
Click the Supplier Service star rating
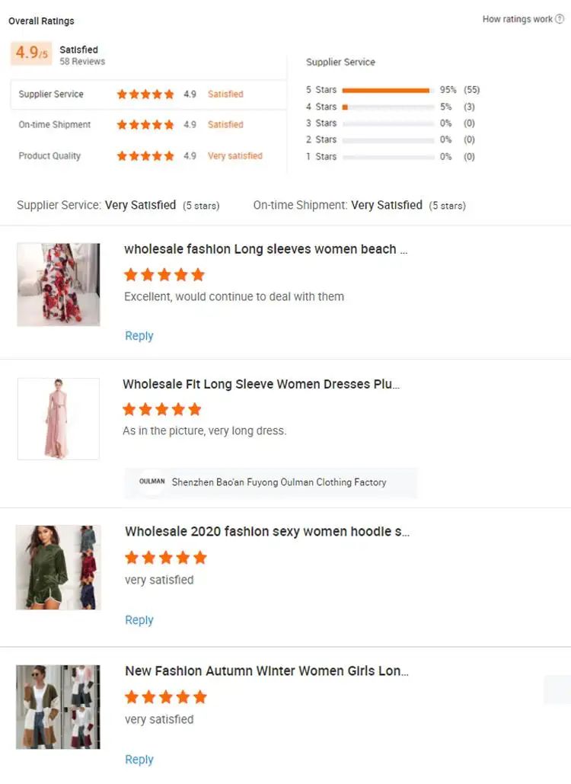(x=145, y=94)
